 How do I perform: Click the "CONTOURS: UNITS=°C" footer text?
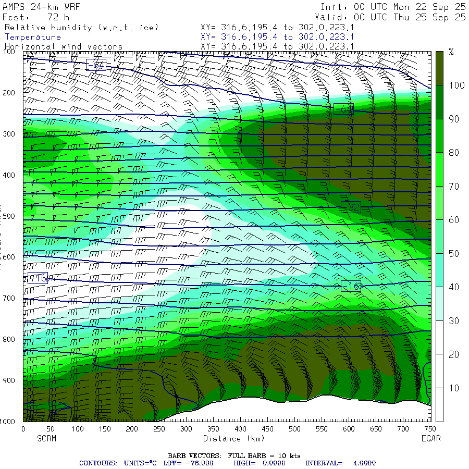pos(118,463)
